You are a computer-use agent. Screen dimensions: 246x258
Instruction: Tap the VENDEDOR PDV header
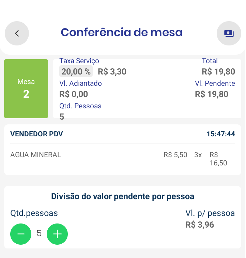pos(37,134)
